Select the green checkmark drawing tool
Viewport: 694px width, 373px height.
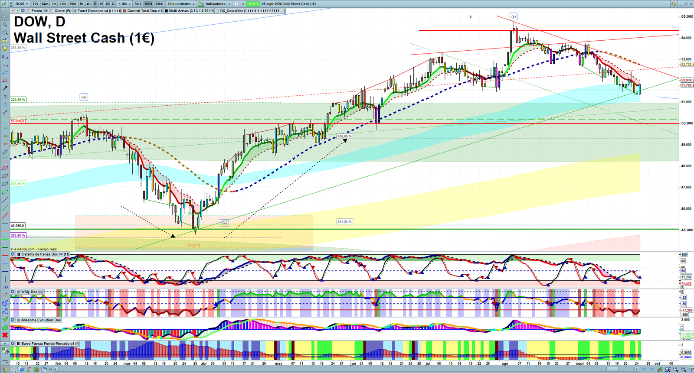pos(5,319)
